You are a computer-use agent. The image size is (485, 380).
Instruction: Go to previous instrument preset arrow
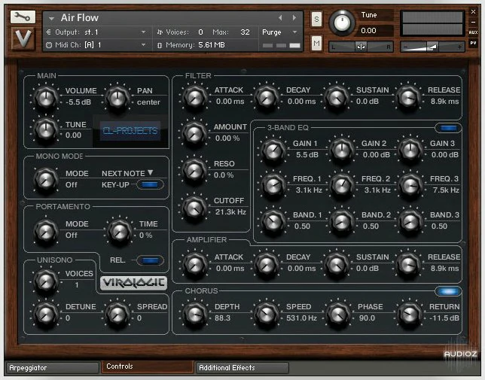point(280,18)
